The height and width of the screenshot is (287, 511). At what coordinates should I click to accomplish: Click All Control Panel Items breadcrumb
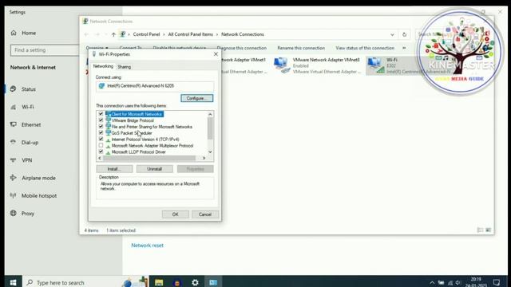click(190, 34)
